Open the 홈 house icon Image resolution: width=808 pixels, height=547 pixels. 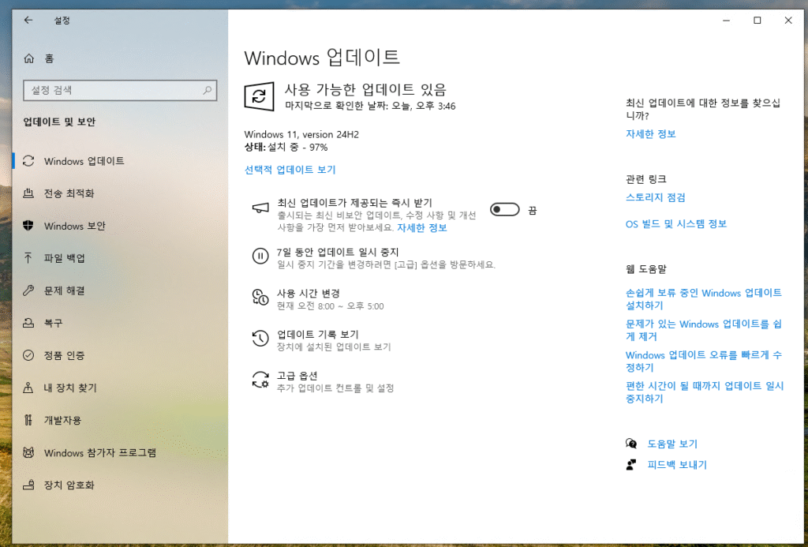pos(29,58)
